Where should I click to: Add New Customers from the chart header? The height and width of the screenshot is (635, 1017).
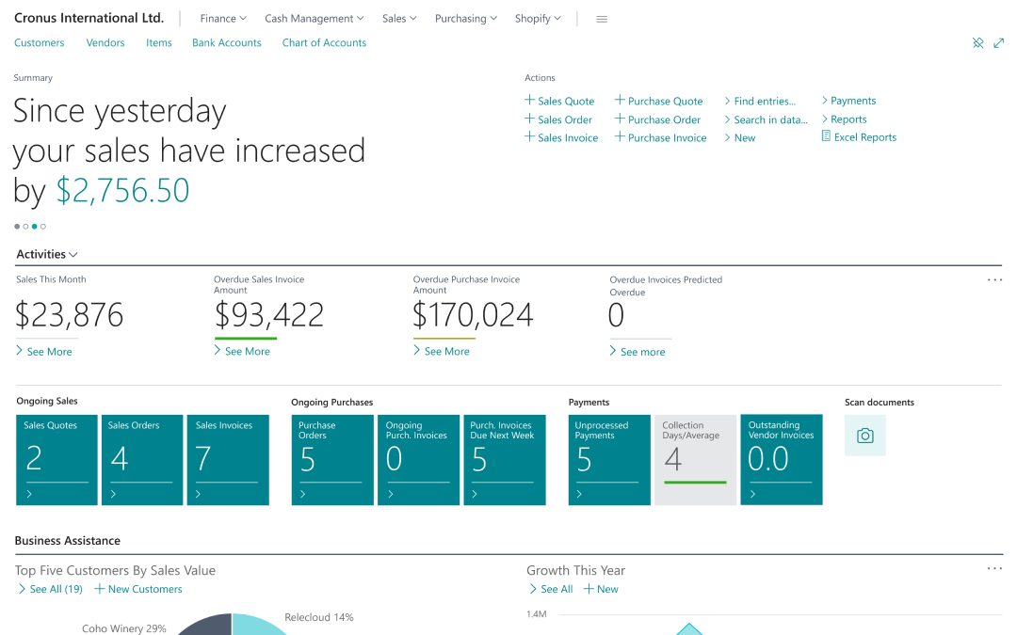point(138,589)
